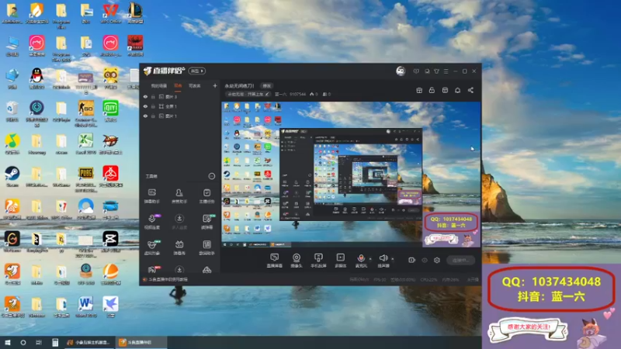This screenshot has width=621, height=349.
Task: Add a 多媒体 media source
Action: [341, 261]
